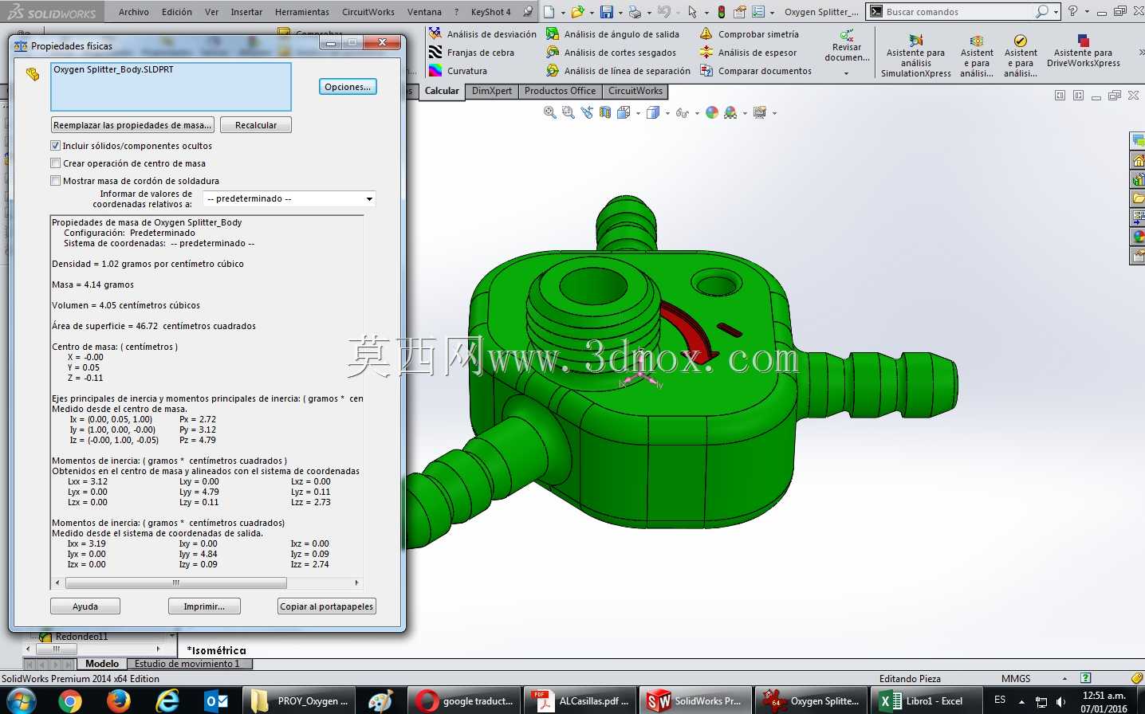Open ALCasillas.pdf taskbar item

[x=581, y=701]
